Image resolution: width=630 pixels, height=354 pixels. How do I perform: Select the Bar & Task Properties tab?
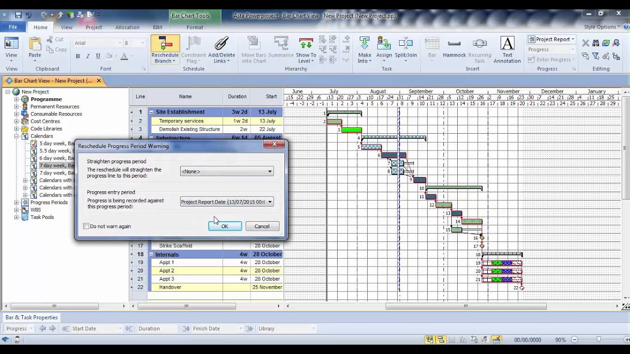pos(31,318)
